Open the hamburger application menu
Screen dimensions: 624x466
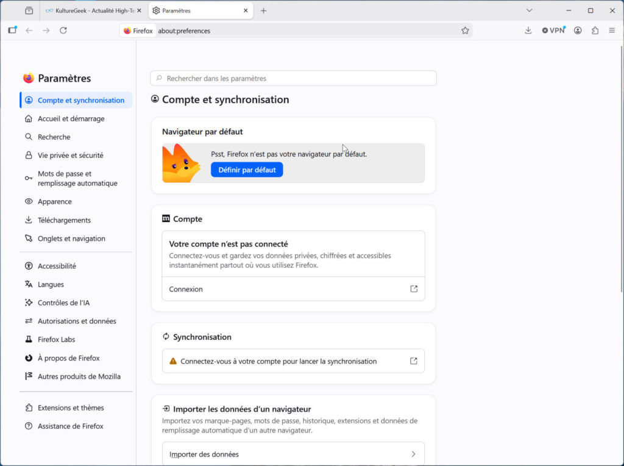tap(612, 30)
